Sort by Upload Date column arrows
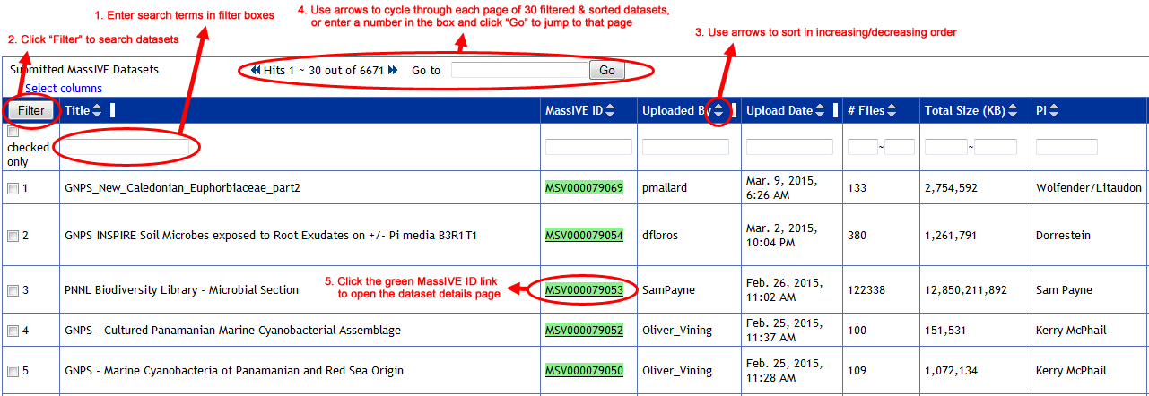1149x396 pixels. point(820,111)
